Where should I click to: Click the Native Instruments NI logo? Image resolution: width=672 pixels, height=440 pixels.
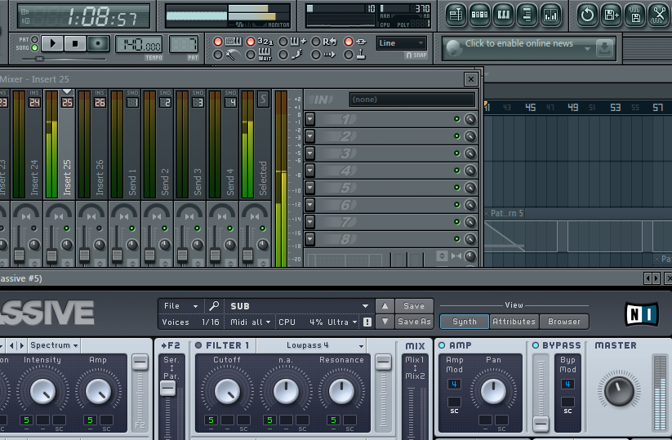[641, 314]
